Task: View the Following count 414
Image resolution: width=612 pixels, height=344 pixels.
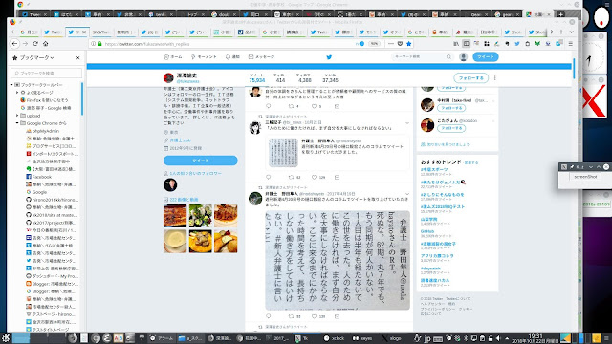Action: [x=280, y=78]
